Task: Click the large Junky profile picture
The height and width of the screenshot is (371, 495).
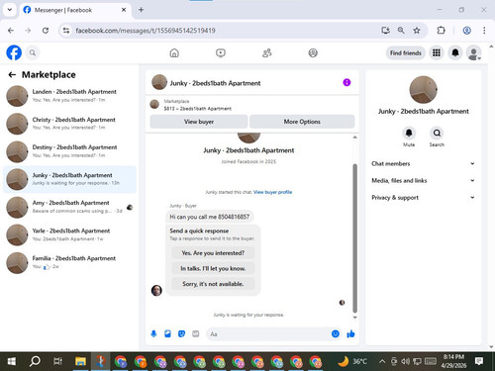Action: coord(423,90)
